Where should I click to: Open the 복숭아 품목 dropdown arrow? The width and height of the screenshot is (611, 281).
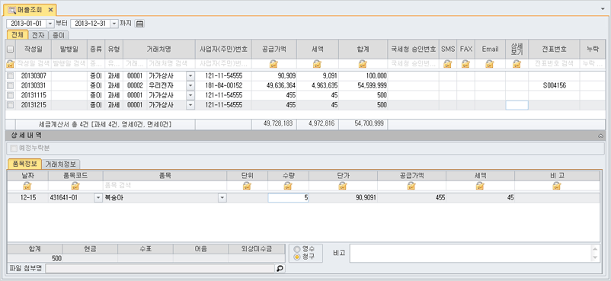coord(222,198)
